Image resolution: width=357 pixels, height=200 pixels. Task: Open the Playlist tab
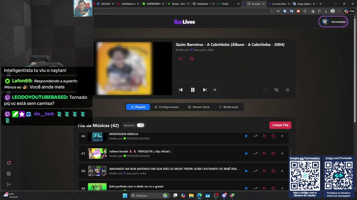point(138,107)
